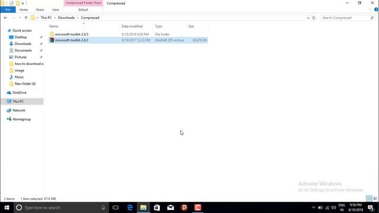
Task: Open Microsoft Store from the taskbar
Action: click(x=157, y=208)
